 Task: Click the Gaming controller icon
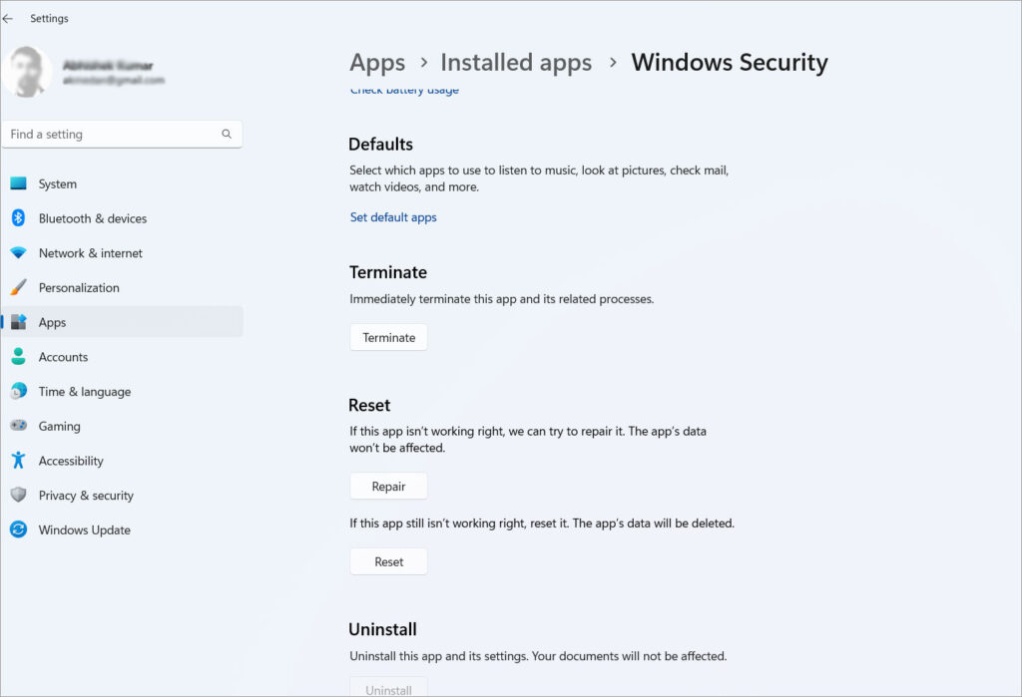18,426
